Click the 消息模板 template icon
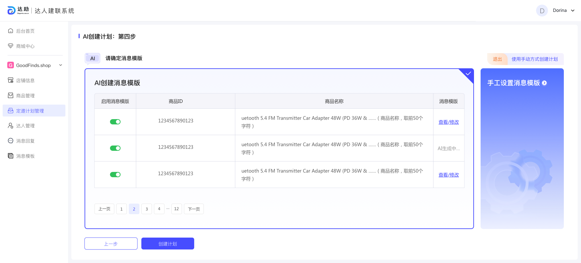 [x=11, y=156]
